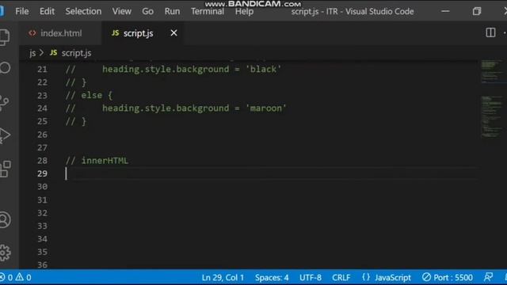This screenshot has width=507, height=285.
Task: Open the Selection menu
Action: tap(83, 11)
